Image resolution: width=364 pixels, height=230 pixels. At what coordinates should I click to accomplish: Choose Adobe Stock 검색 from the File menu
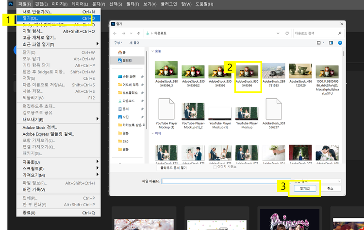tap(59, 127)
